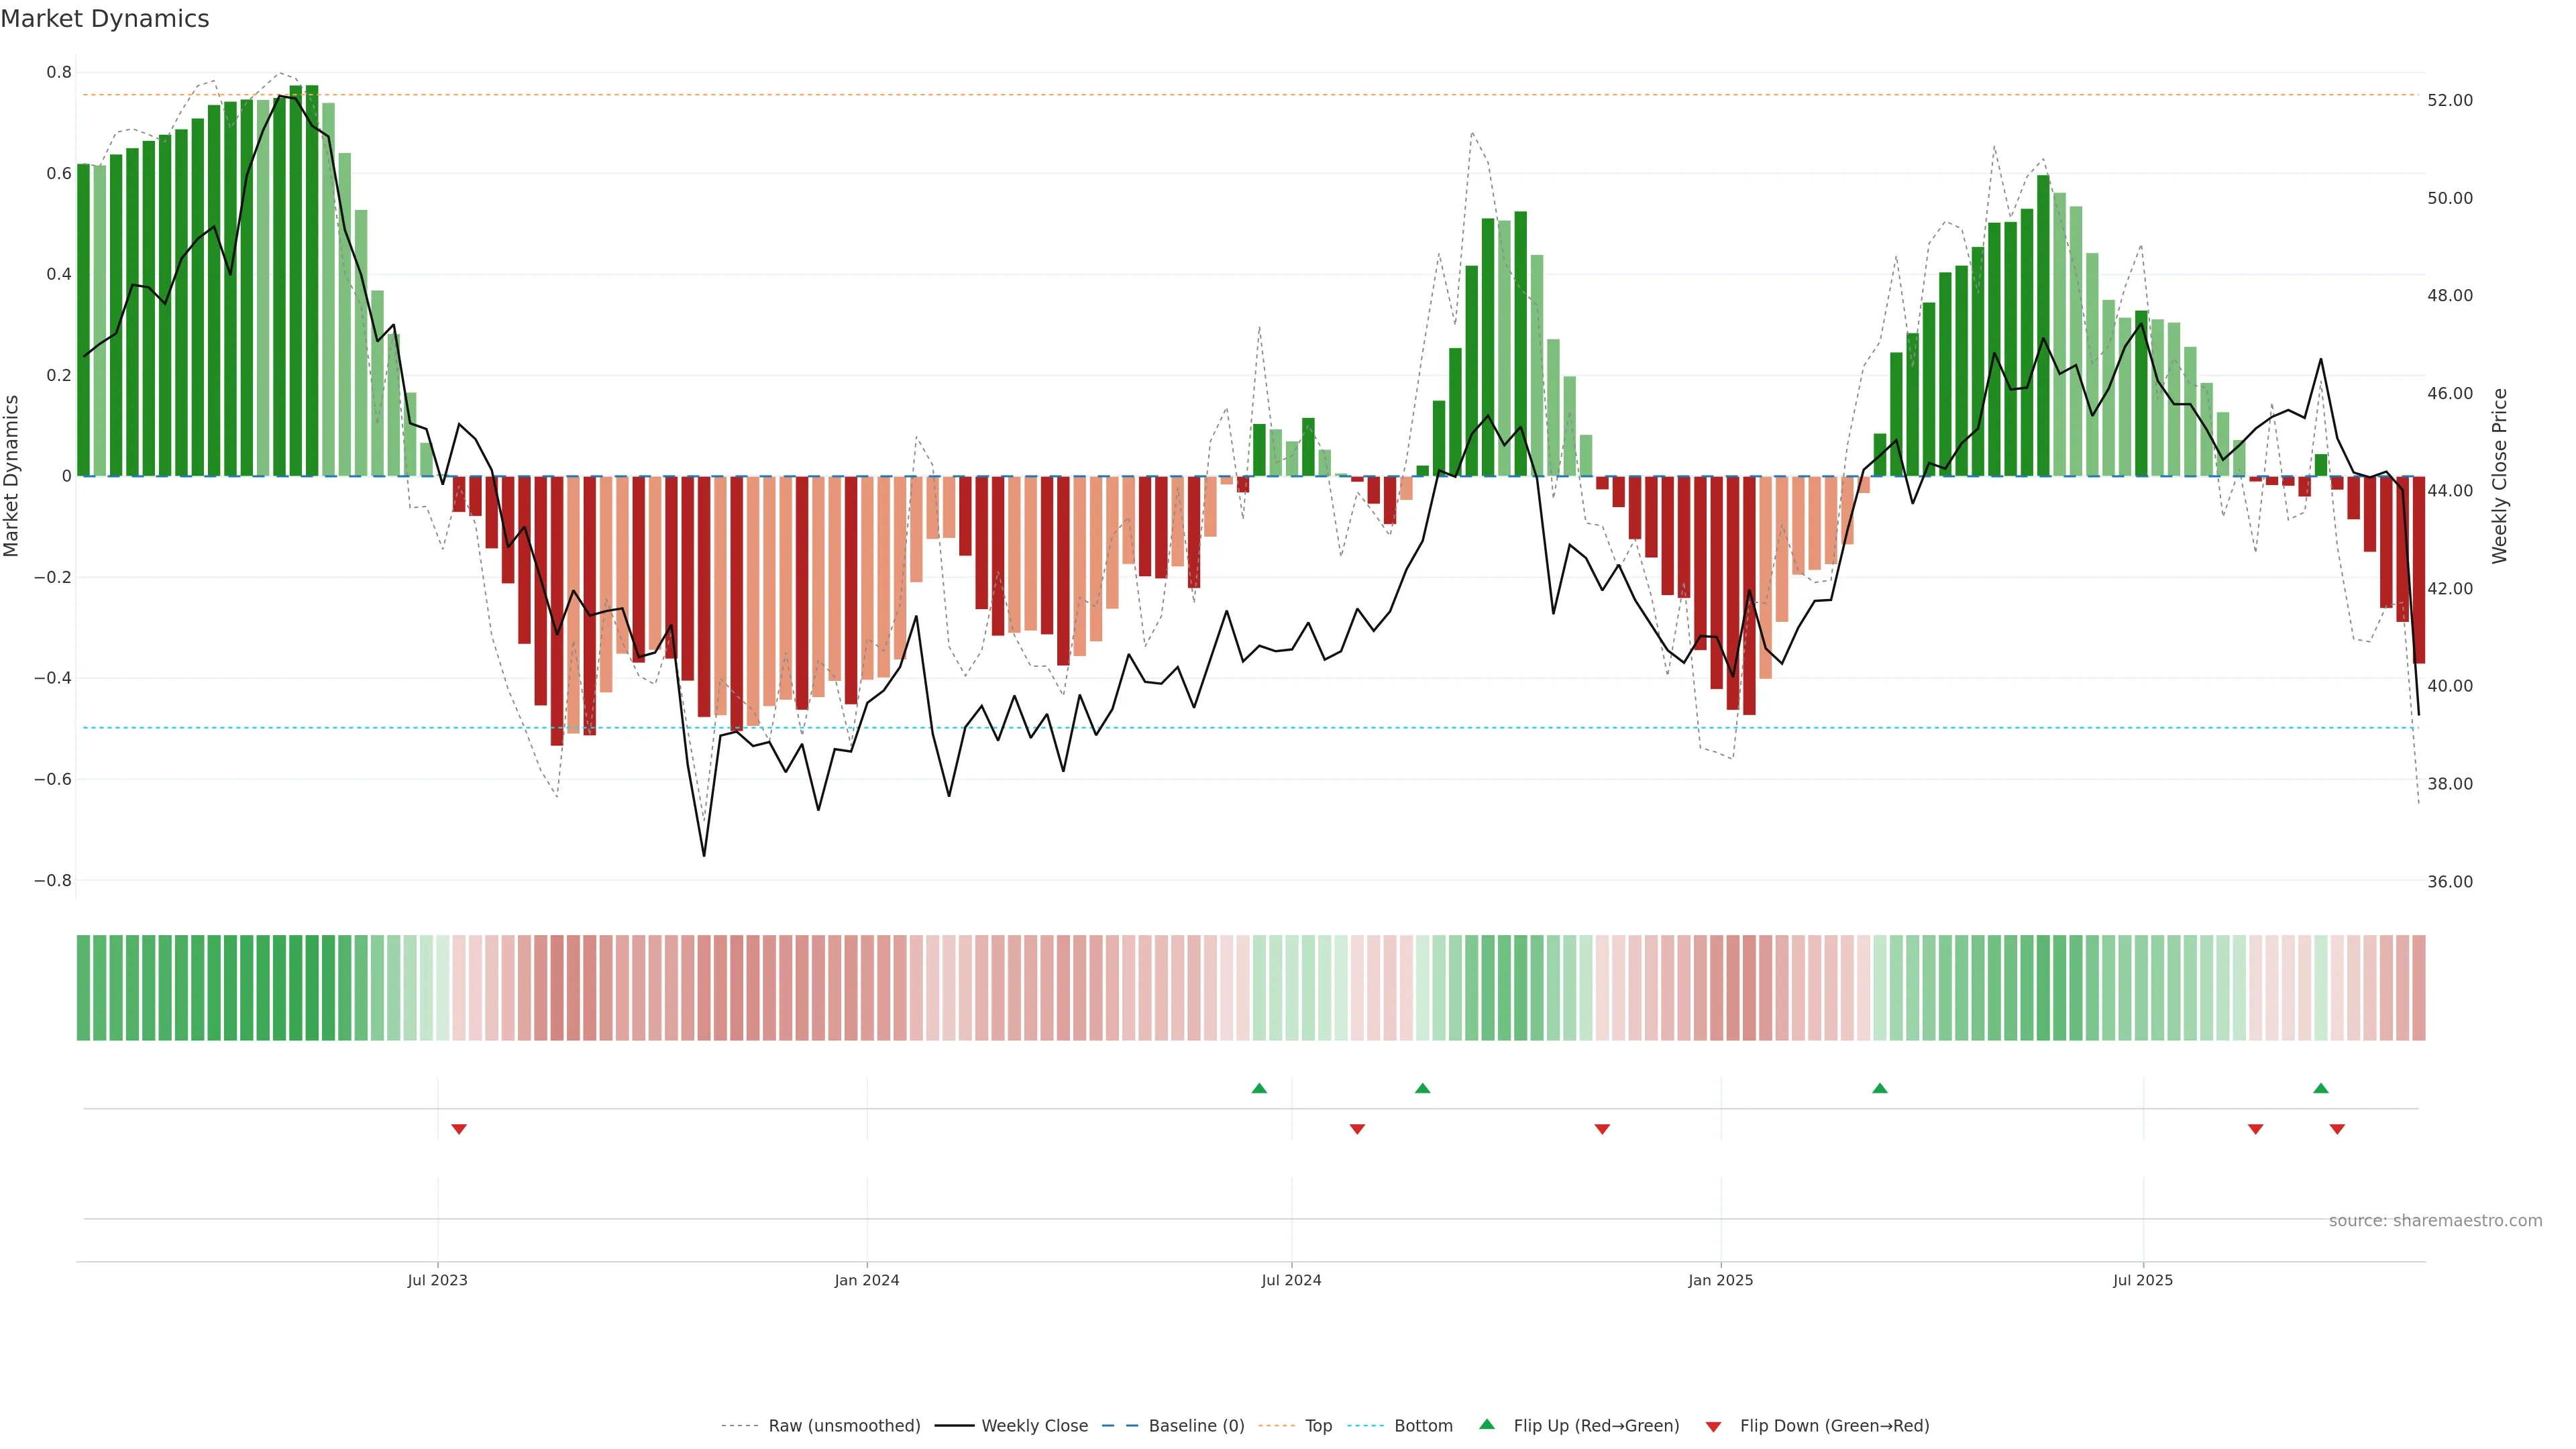Click the source: sharemaestro.com text
The height and width of the screenshot is (1449, 2576).
2435,1221
